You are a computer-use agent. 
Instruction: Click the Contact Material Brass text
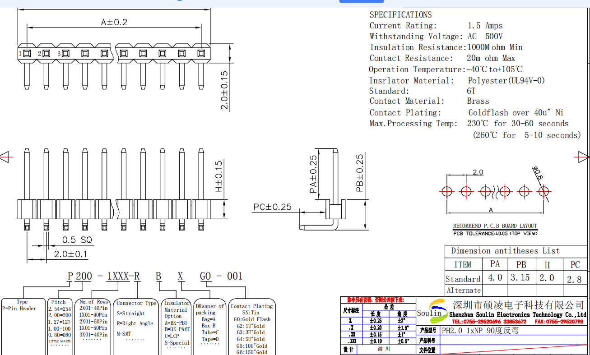(x=429, y=101)
